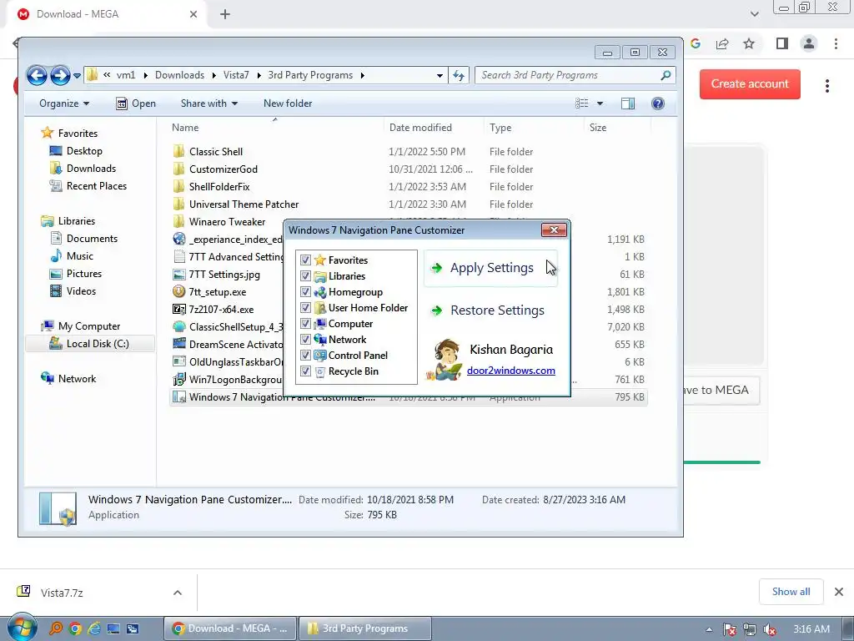Screen dimensions: 854x641
Task: Open the Share with menu
Action: (209, 103)
